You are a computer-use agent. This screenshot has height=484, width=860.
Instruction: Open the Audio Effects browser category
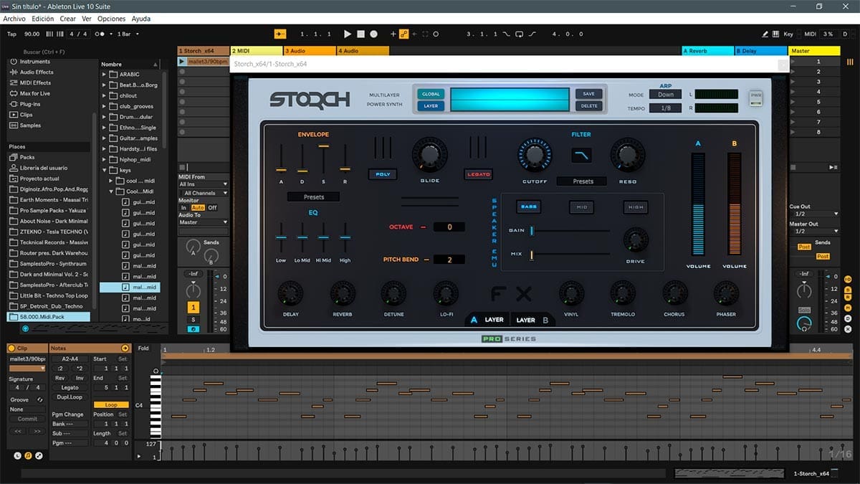coord(37,72)
